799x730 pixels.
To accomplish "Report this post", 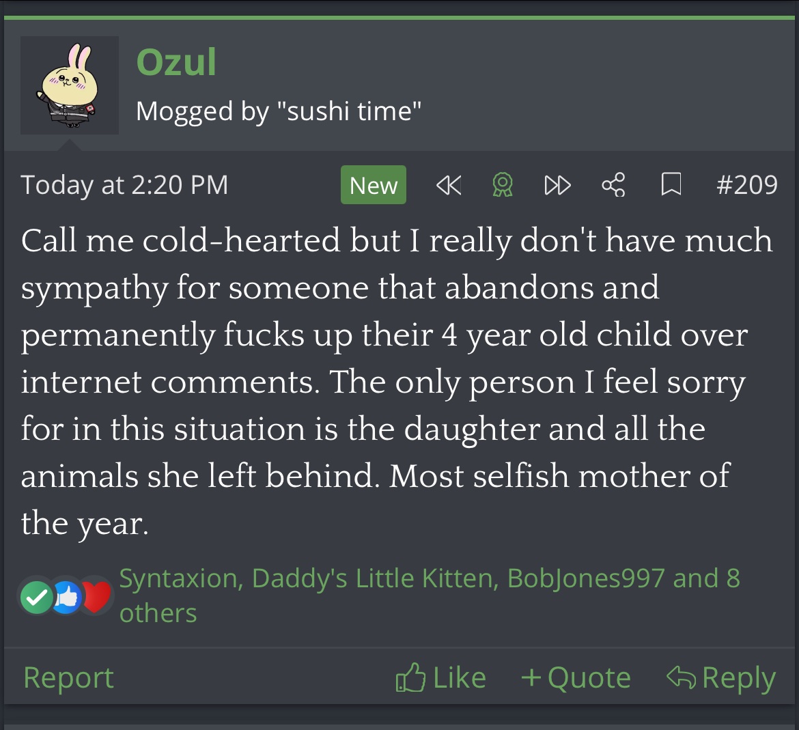I will (68, 677).
